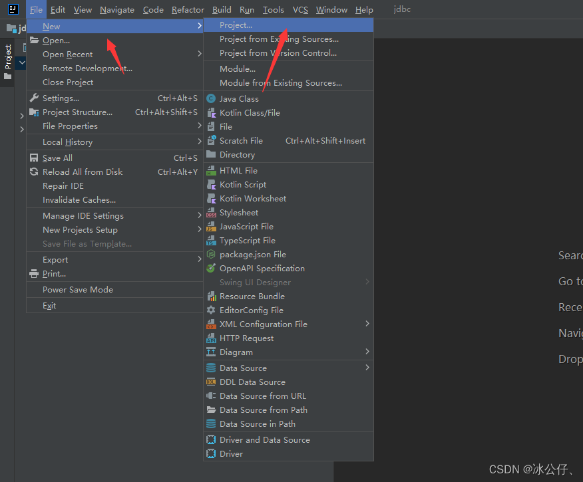Image resolution: width=583 pixels, height=482 pixels.
Task: Select Repair IDE menu entry
Action: point(114,186)
